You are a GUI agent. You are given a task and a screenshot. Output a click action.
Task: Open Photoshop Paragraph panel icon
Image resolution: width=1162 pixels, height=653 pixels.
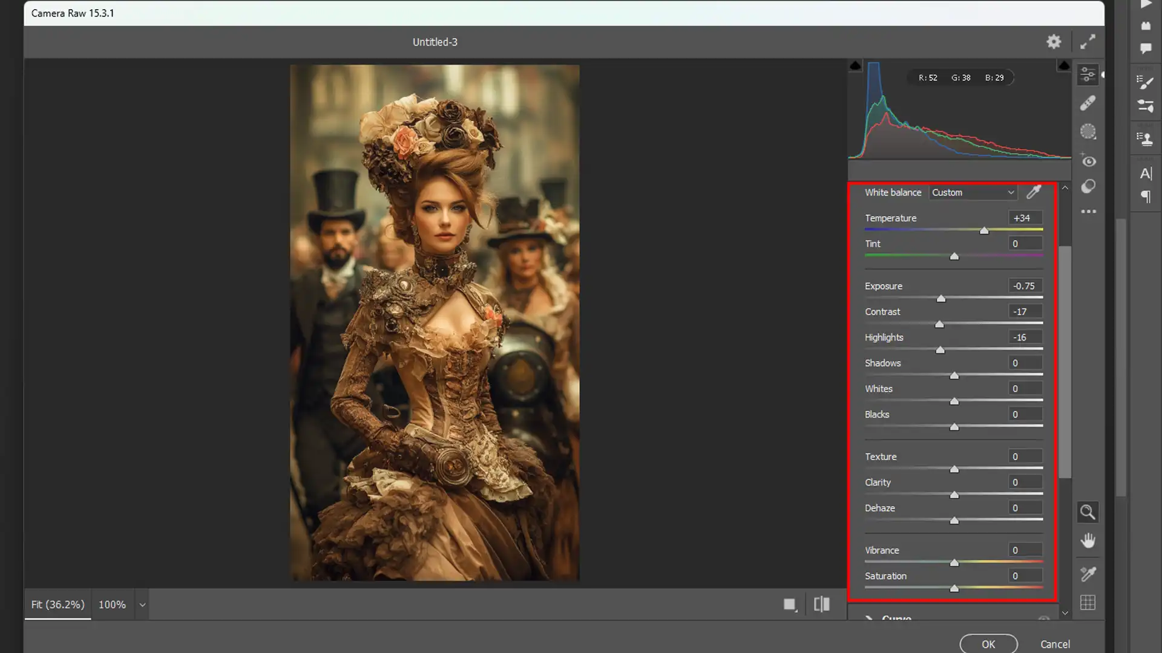point(1145,197)
